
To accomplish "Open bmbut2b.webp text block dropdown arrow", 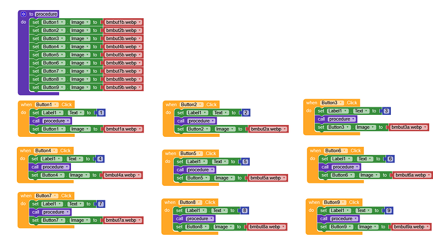I will coord(139,30).
